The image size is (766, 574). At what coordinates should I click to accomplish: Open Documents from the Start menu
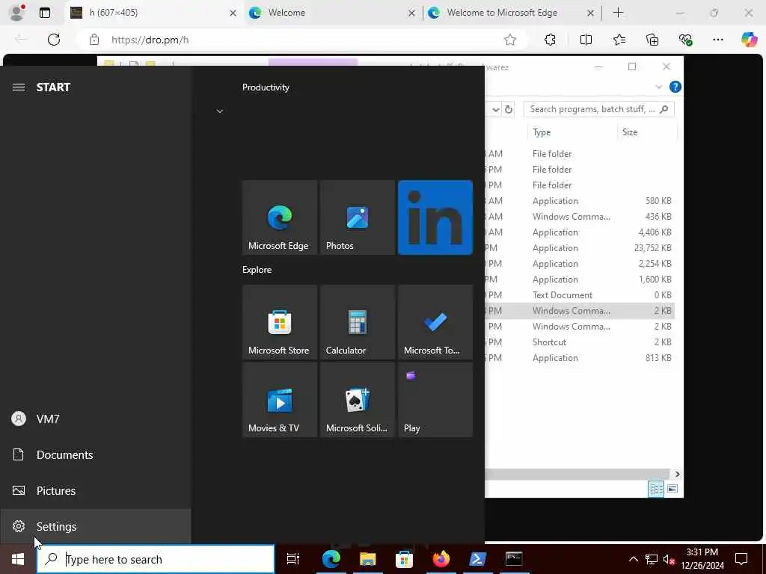click(95, 455)
